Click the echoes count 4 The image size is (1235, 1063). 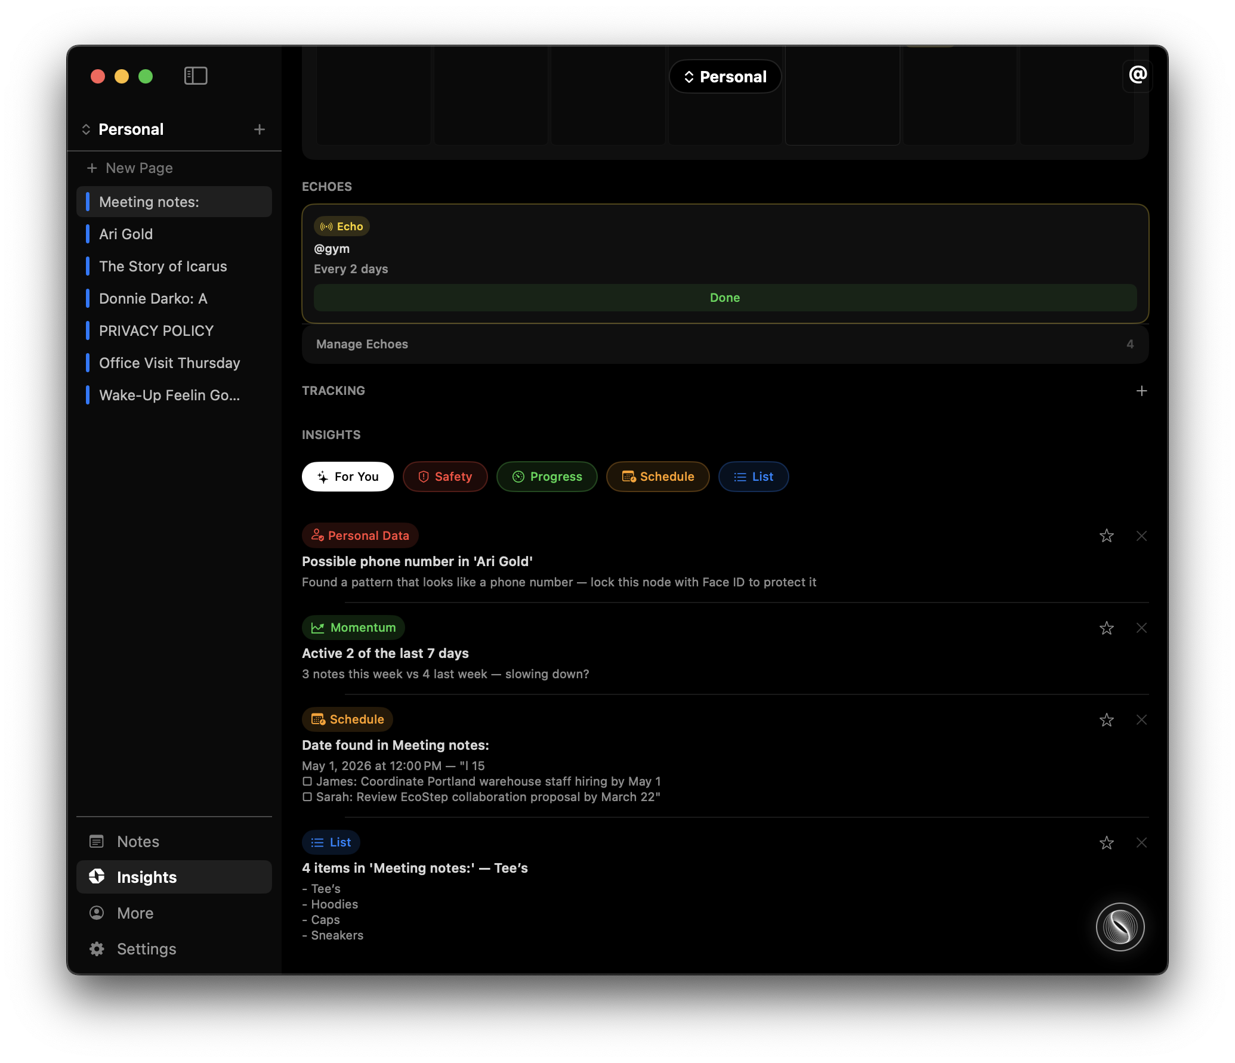1130,344
